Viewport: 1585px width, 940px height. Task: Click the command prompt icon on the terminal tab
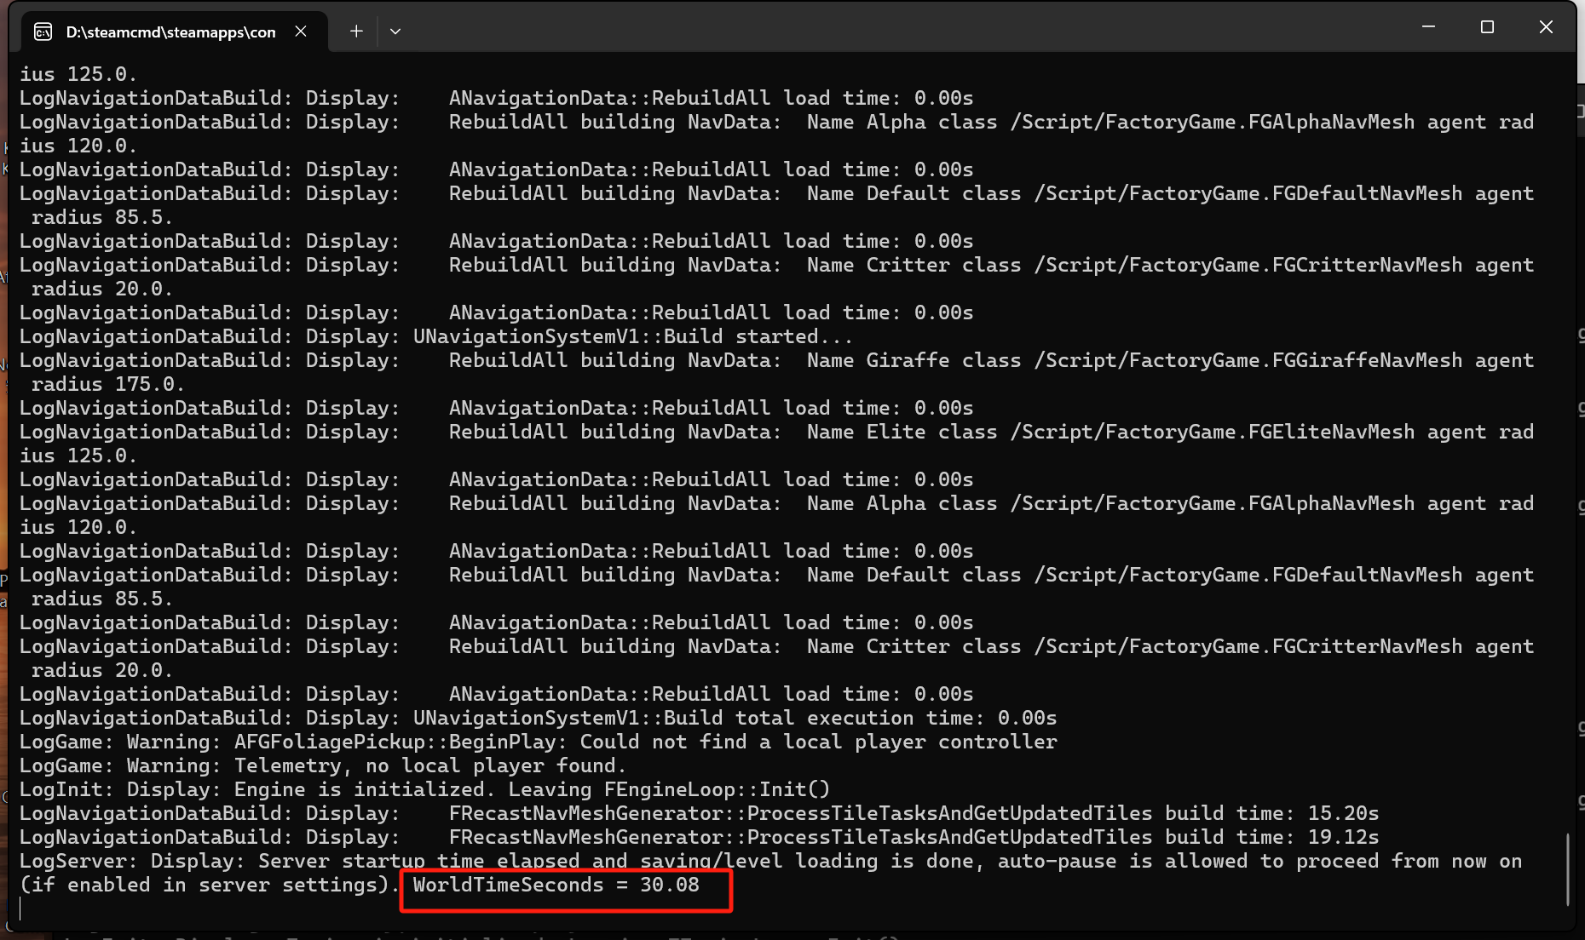pyautogui.click(x=43, y=31)
